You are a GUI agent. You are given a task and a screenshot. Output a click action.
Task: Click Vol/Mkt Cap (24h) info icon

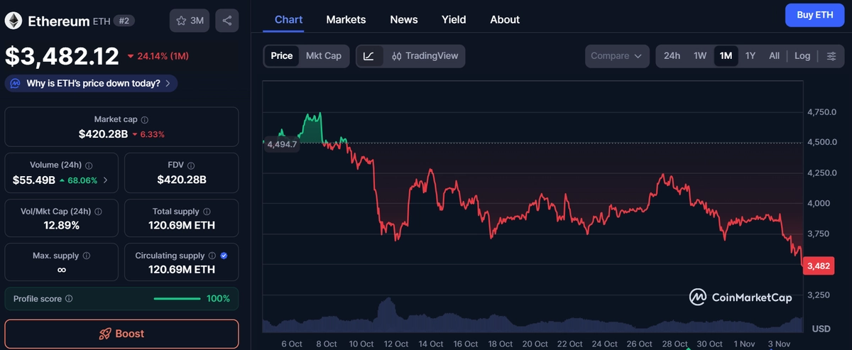[x=98, y=212]
